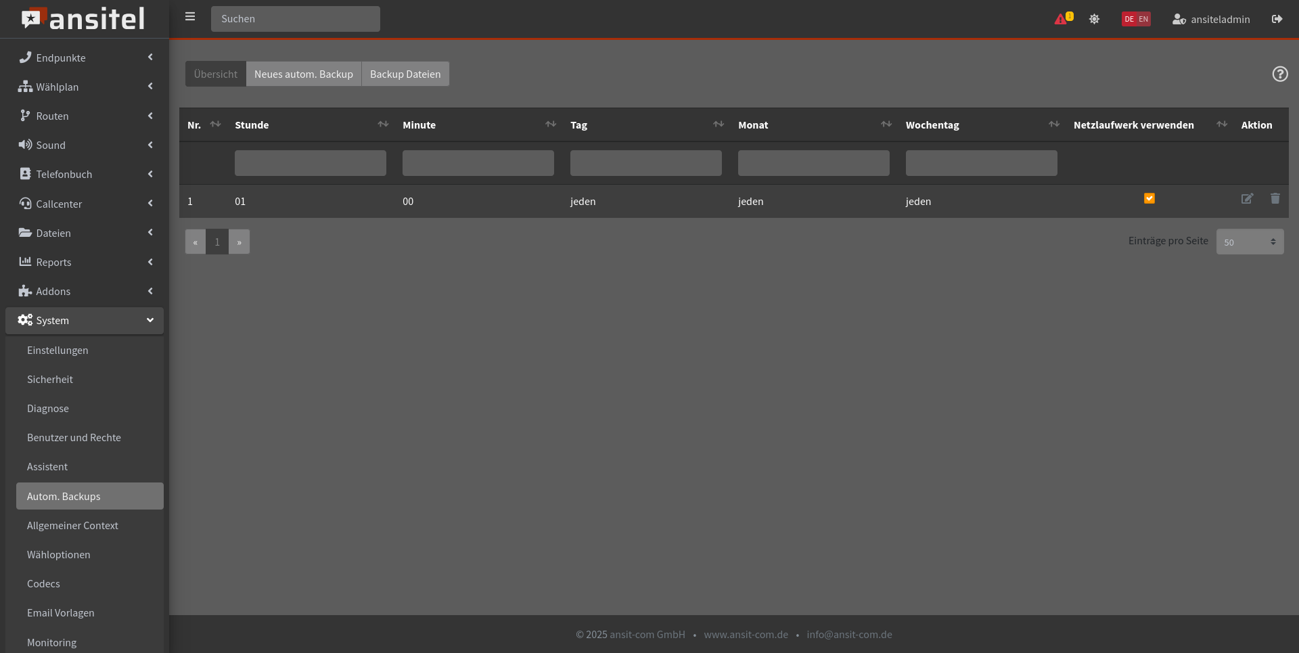Screen dimensions: 1299x653
Task: Click the Tag filter input
Action: point(646,163)
